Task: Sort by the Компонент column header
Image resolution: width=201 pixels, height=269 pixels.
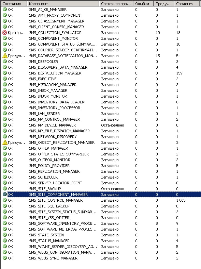Action: (63, 4)
